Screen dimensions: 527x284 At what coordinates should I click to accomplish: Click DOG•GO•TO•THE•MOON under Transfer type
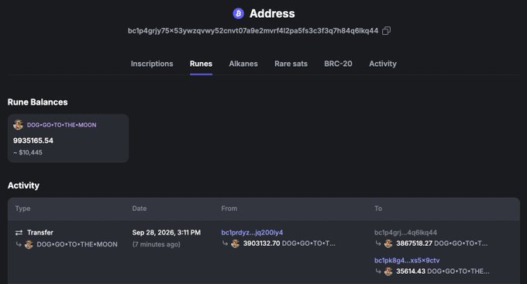(x=77, y=244)
